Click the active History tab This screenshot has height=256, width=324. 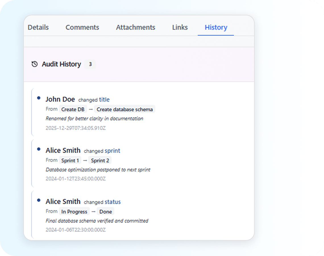[216, 27]
